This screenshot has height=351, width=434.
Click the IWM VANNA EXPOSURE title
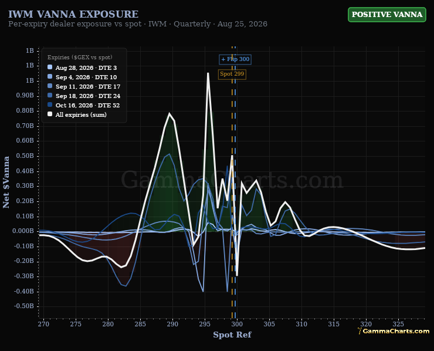click(73, 14)
